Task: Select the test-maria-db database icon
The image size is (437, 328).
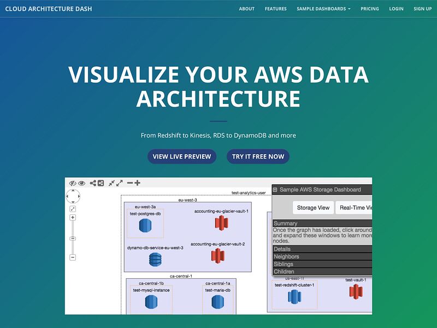Action: pyautogui.click(x=217, y=302)
